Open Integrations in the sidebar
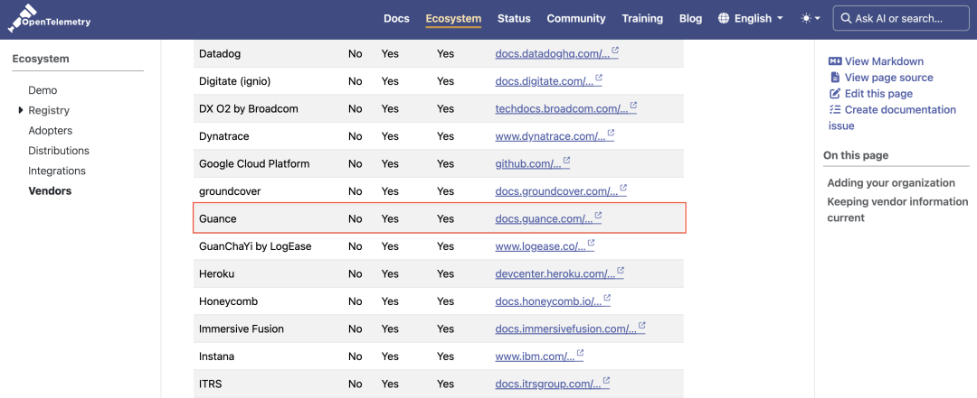The width and height of the screenshot is (977, 398). (57, 171)
